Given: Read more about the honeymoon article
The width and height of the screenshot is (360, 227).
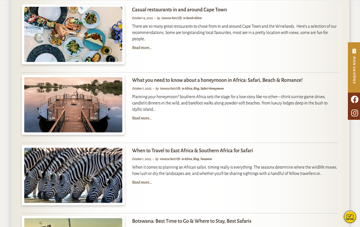Looking at the screenshot, I should [142, 118].
